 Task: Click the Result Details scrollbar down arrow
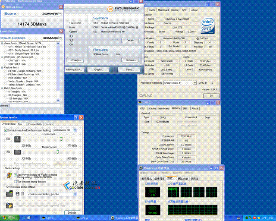tap(58, 100)
